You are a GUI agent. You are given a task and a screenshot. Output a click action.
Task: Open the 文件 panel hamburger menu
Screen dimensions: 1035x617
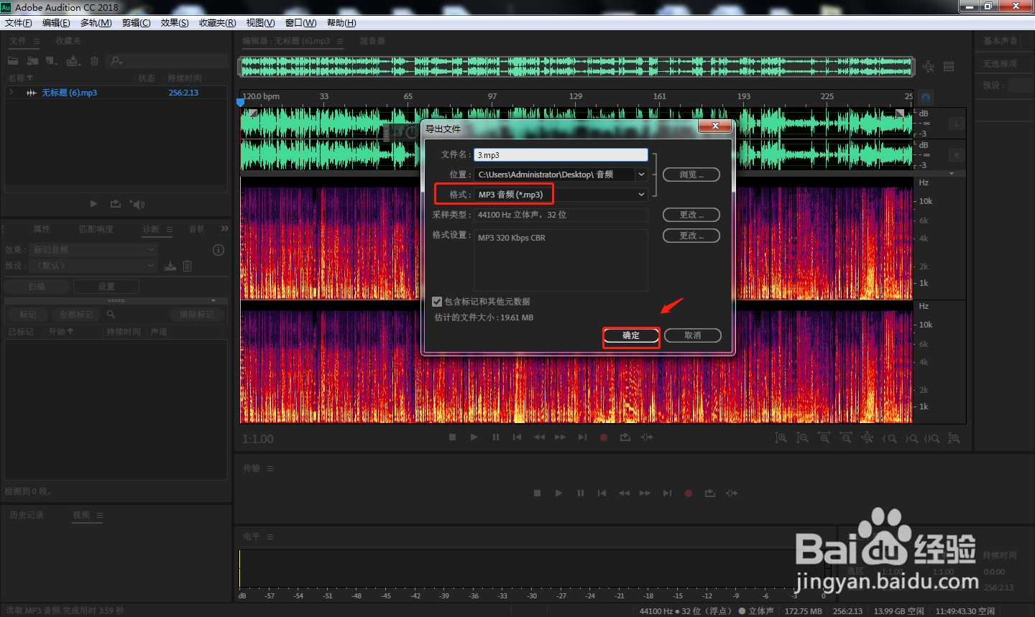click(36, 41)
